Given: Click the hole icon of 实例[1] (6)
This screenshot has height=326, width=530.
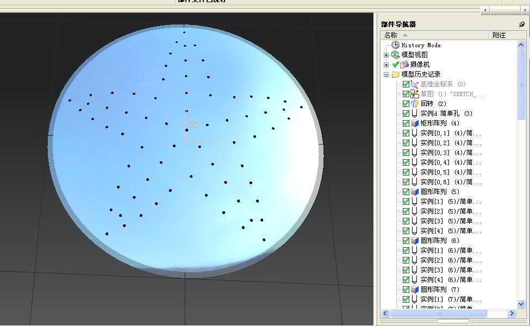Looking at the screenshot, I should click(x=415, y=250).
